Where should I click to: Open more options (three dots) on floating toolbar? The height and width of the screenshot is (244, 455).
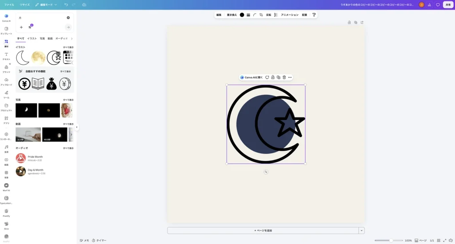tap(290, 77)
